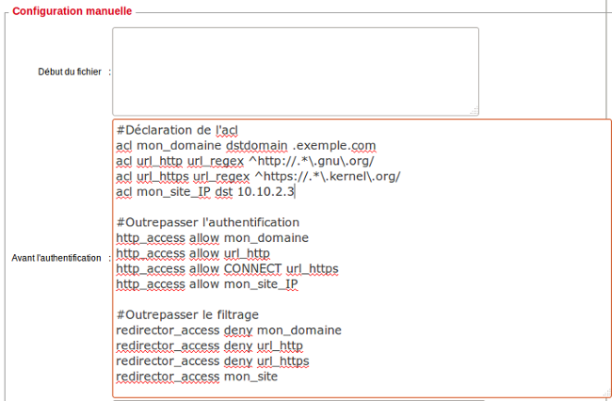
Task: Click the redirector_access deny mon_domaine line
Action: point(228,329)
